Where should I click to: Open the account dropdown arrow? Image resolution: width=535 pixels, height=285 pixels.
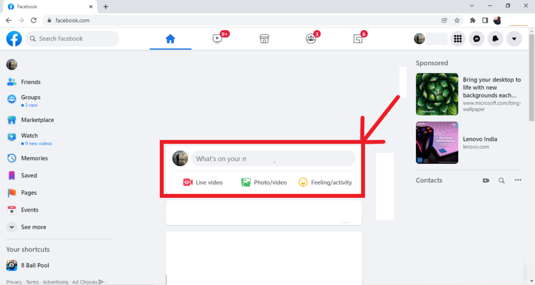[x=514, y=39]
